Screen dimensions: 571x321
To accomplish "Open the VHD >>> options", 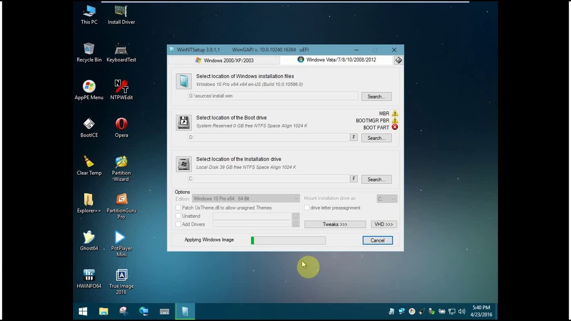I will tap(384, 224).
